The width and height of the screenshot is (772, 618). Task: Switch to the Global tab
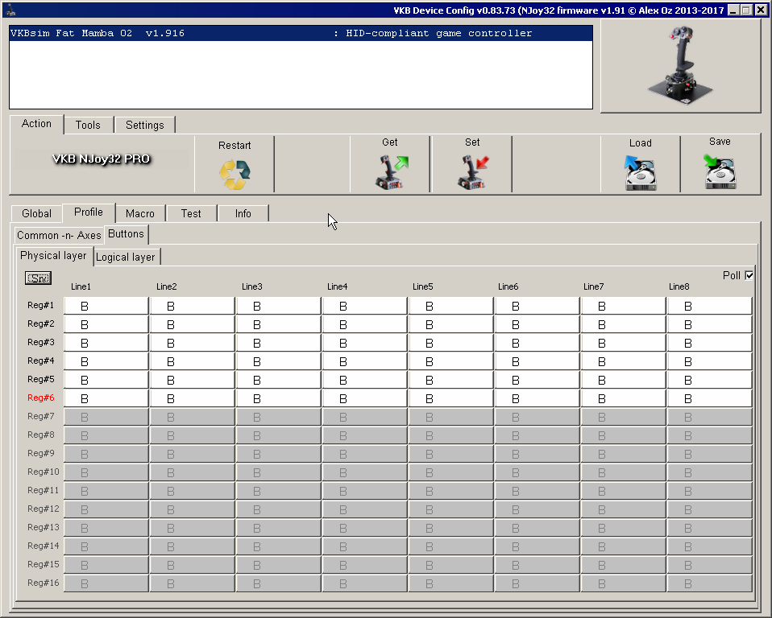(x=36, y=213)
